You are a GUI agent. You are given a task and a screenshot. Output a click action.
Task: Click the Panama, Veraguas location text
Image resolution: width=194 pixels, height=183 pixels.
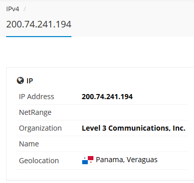point(127,160)
